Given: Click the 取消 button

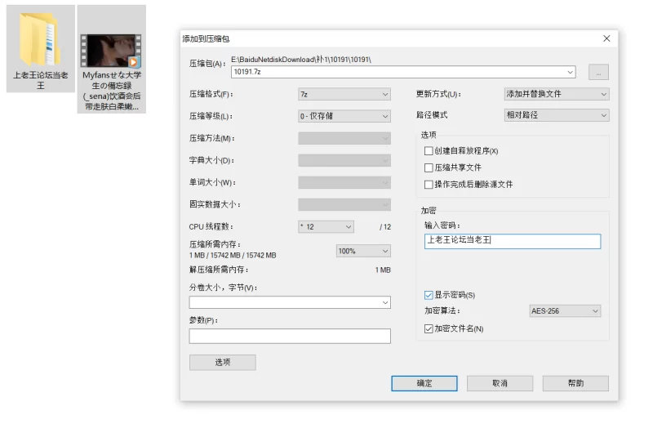Looking at the screenshot, I should [500, 383].
